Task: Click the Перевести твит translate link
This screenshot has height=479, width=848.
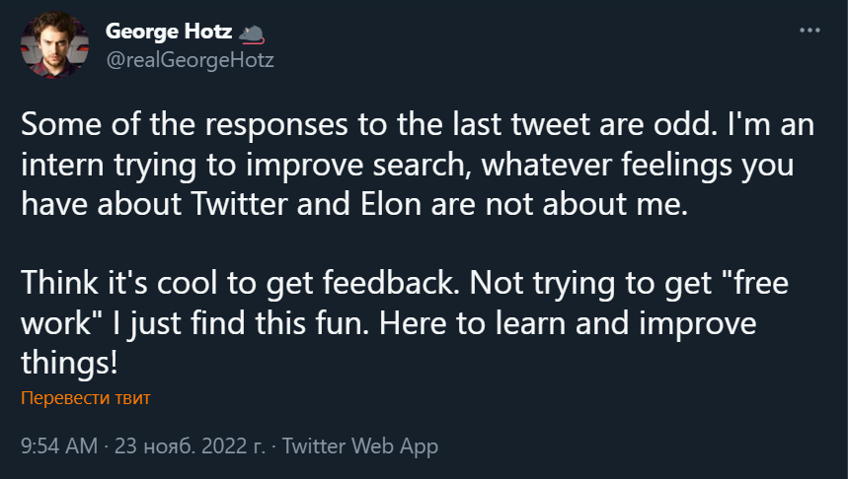Action: [x=85, y=399]
